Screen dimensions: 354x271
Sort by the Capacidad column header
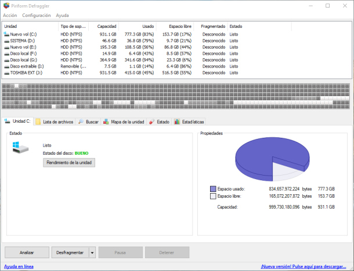pos(103,26)
